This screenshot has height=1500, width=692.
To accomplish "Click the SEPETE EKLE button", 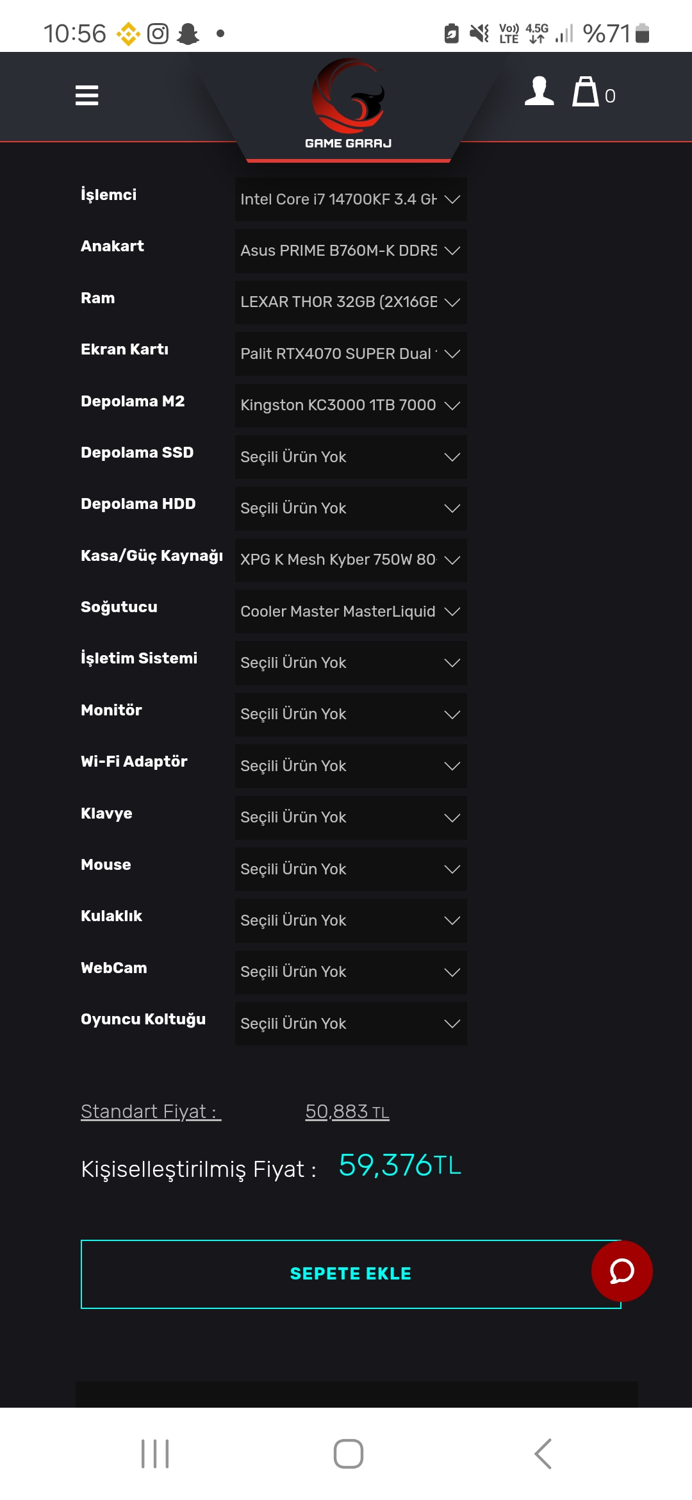I will click(x=350, y=1274).
